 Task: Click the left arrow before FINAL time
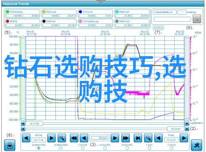pos(158,138)
